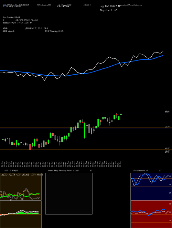
Task: Select the 'Stochastics: 89.43' readout
Action: click(x=11, y=17)
